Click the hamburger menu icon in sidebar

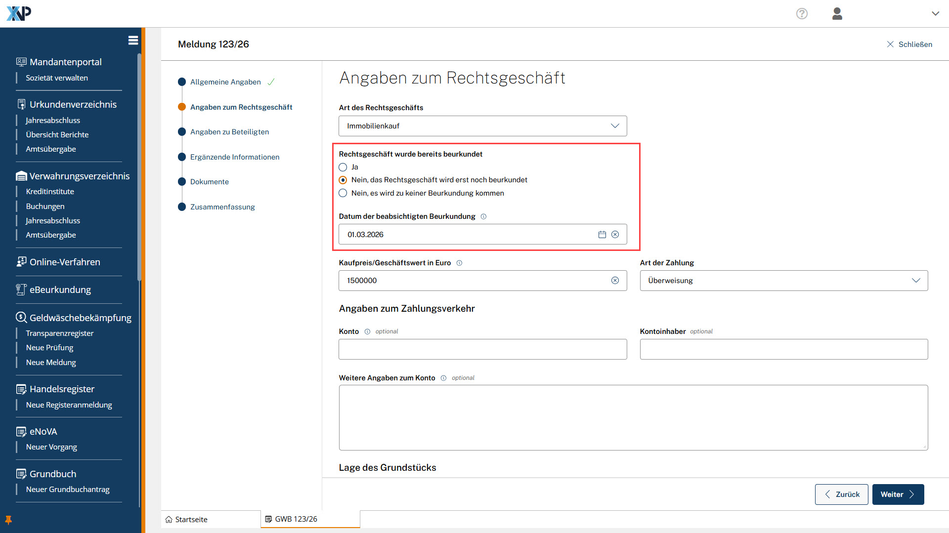pos(133,41)
